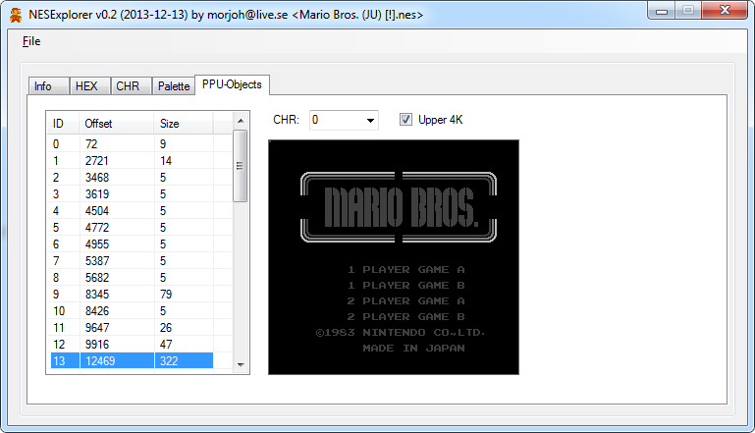Select row with offset 9647
This screenshot has width=755, height=433.
tap(132, 328)
